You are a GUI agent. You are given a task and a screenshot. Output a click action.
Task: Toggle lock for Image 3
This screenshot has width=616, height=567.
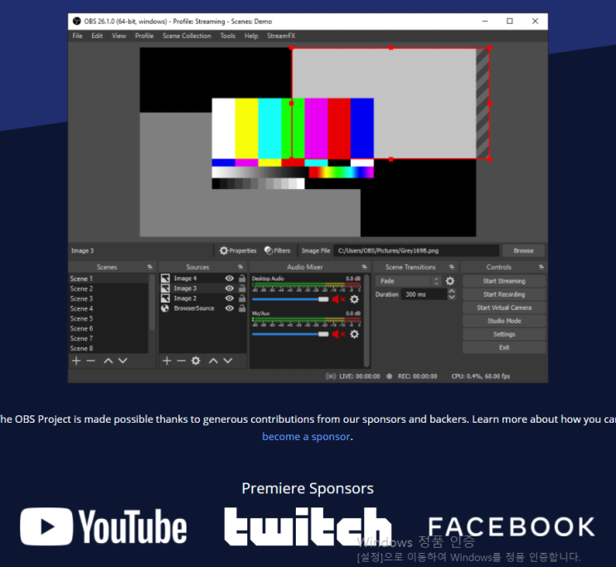pyautogui.click(x=242, y=288)
